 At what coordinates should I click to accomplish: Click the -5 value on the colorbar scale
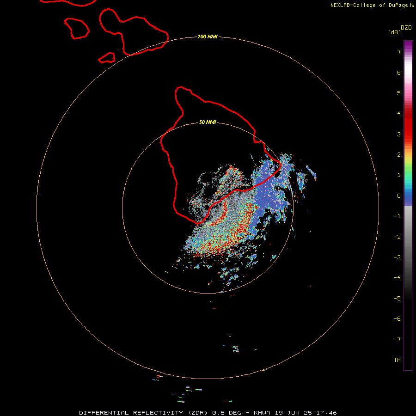coord(397,299)
